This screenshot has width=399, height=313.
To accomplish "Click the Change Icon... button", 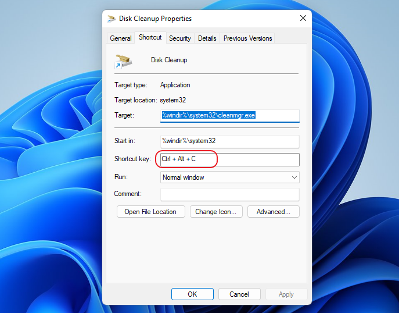I will point(216,212).
